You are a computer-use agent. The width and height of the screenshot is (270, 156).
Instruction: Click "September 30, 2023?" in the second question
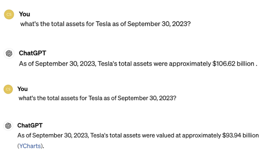pyautogui.click(x=147, y=98)
